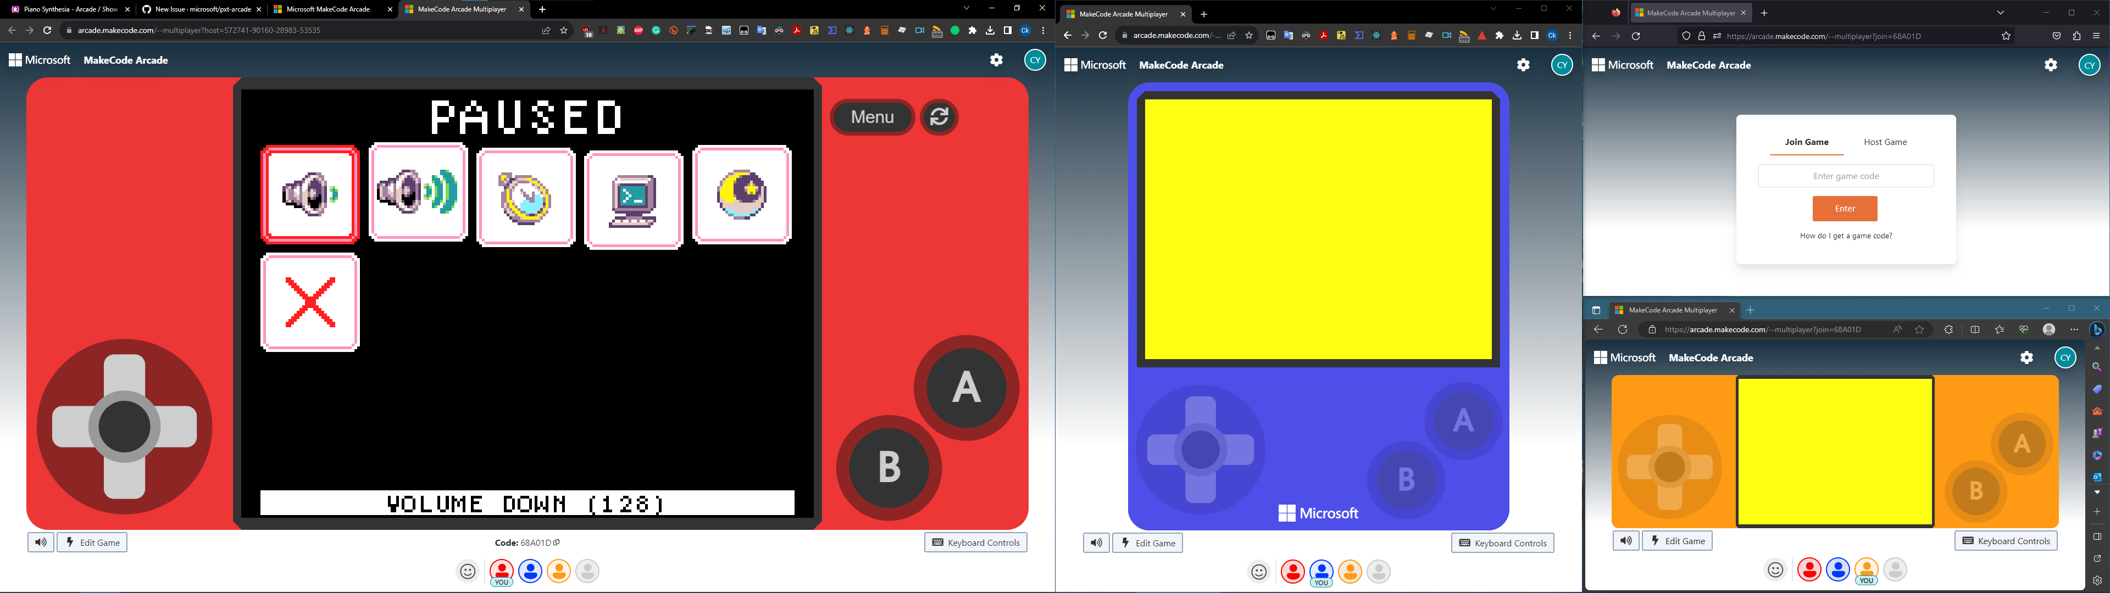Select the Join Game tab

click(x=1806, y=142)
